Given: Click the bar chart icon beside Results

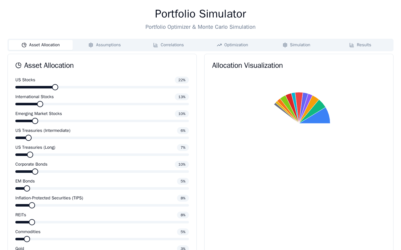Looking at the screenshot, I should [352, 45].
